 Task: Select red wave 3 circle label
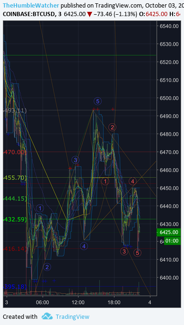point(124,252)
